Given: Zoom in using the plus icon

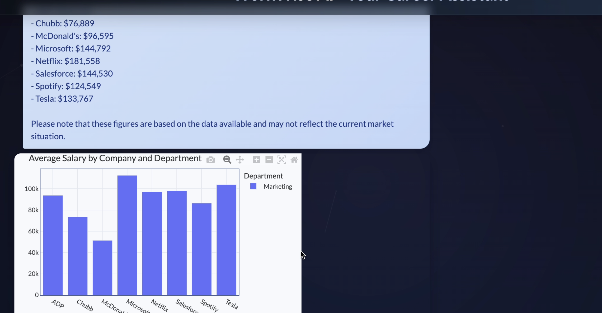Looking at the screenshot, I should coord(256,160).
